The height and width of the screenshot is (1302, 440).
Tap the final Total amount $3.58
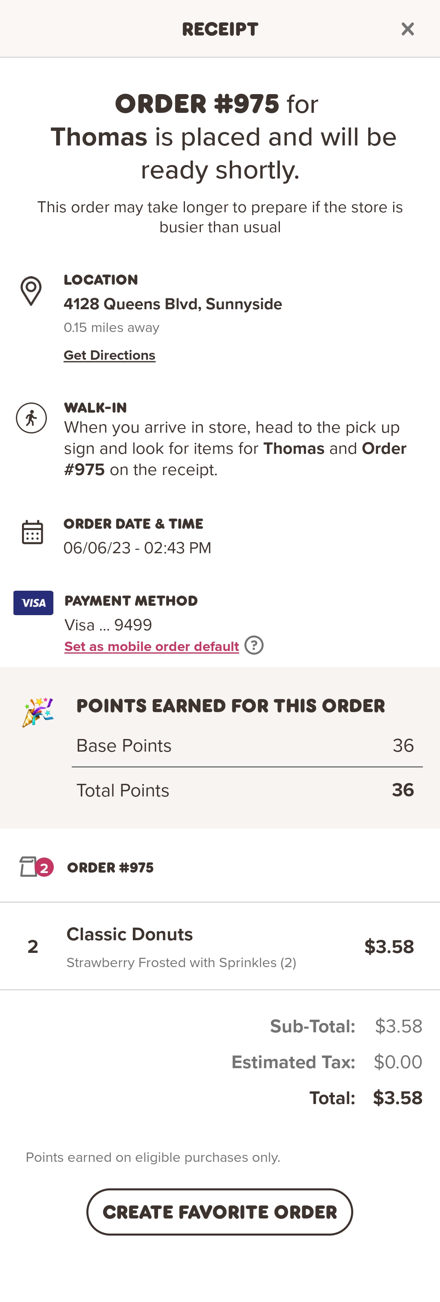click(397, 1098)
